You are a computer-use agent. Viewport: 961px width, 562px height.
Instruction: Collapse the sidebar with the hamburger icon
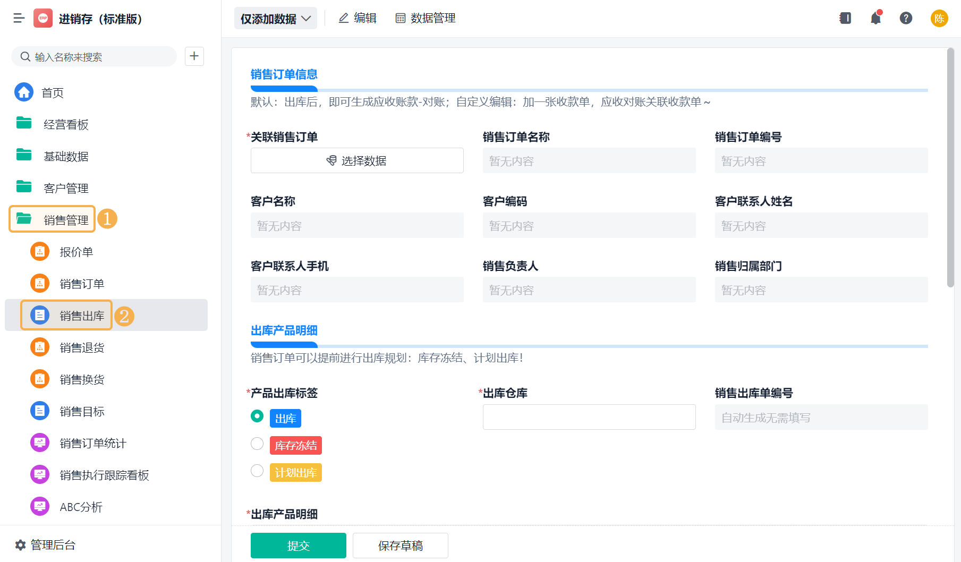point(19,19)
